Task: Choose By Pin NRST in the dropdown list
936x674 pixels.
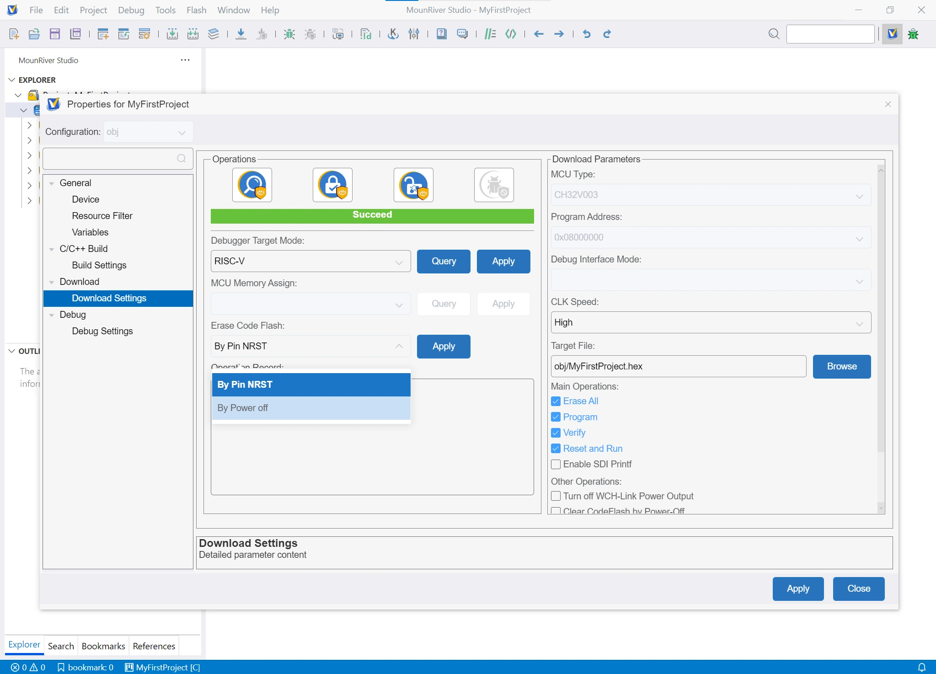Action: [x=311, y=385]
